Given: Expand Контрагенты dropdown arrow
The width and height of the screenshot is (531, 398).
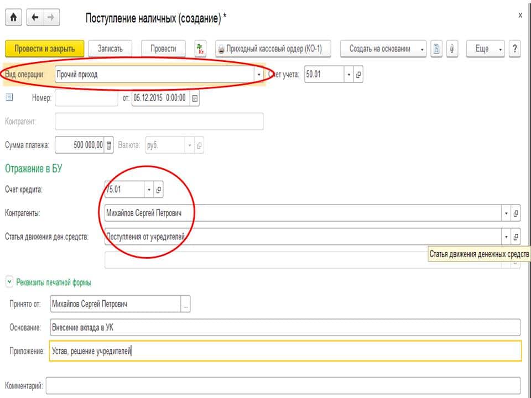Looking at the screenshot, I should (506, 213).
